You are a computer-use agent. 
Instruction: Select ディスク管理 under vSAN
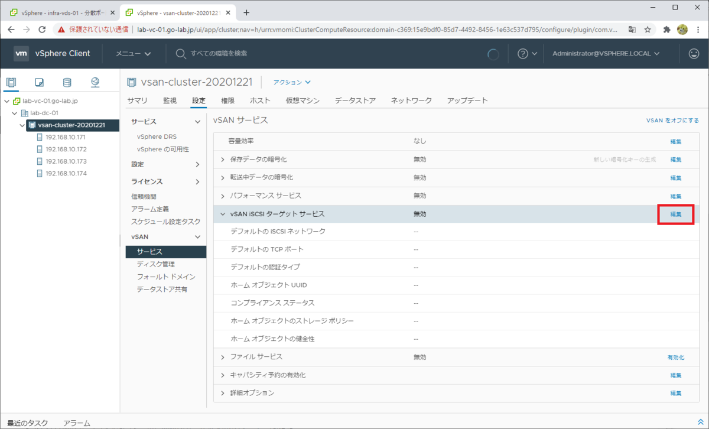[155, 264]
